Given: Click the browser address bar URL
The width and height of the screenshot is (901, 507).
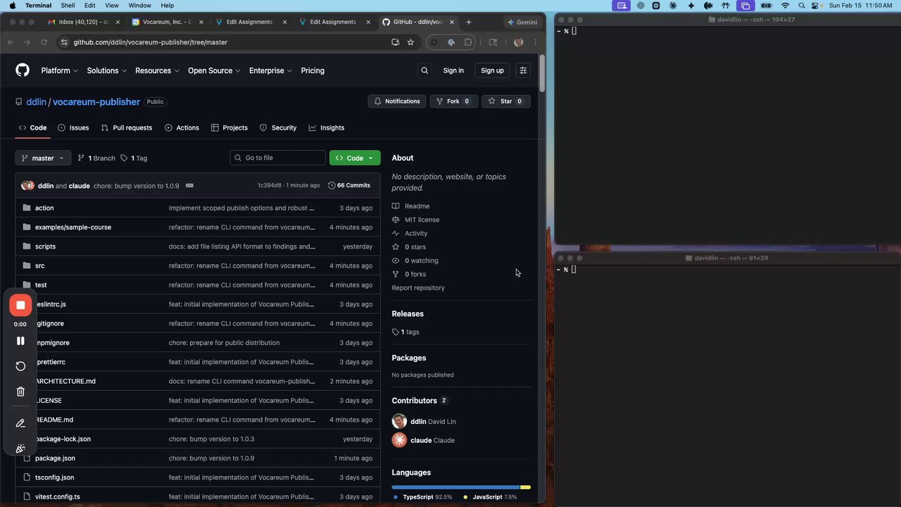Looking at the screenshot, I should [151, 42].
